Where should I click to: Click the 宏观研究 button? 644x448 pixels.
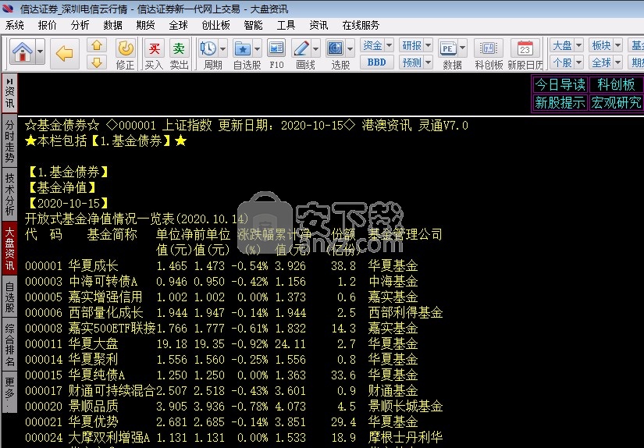pos(616,103)
